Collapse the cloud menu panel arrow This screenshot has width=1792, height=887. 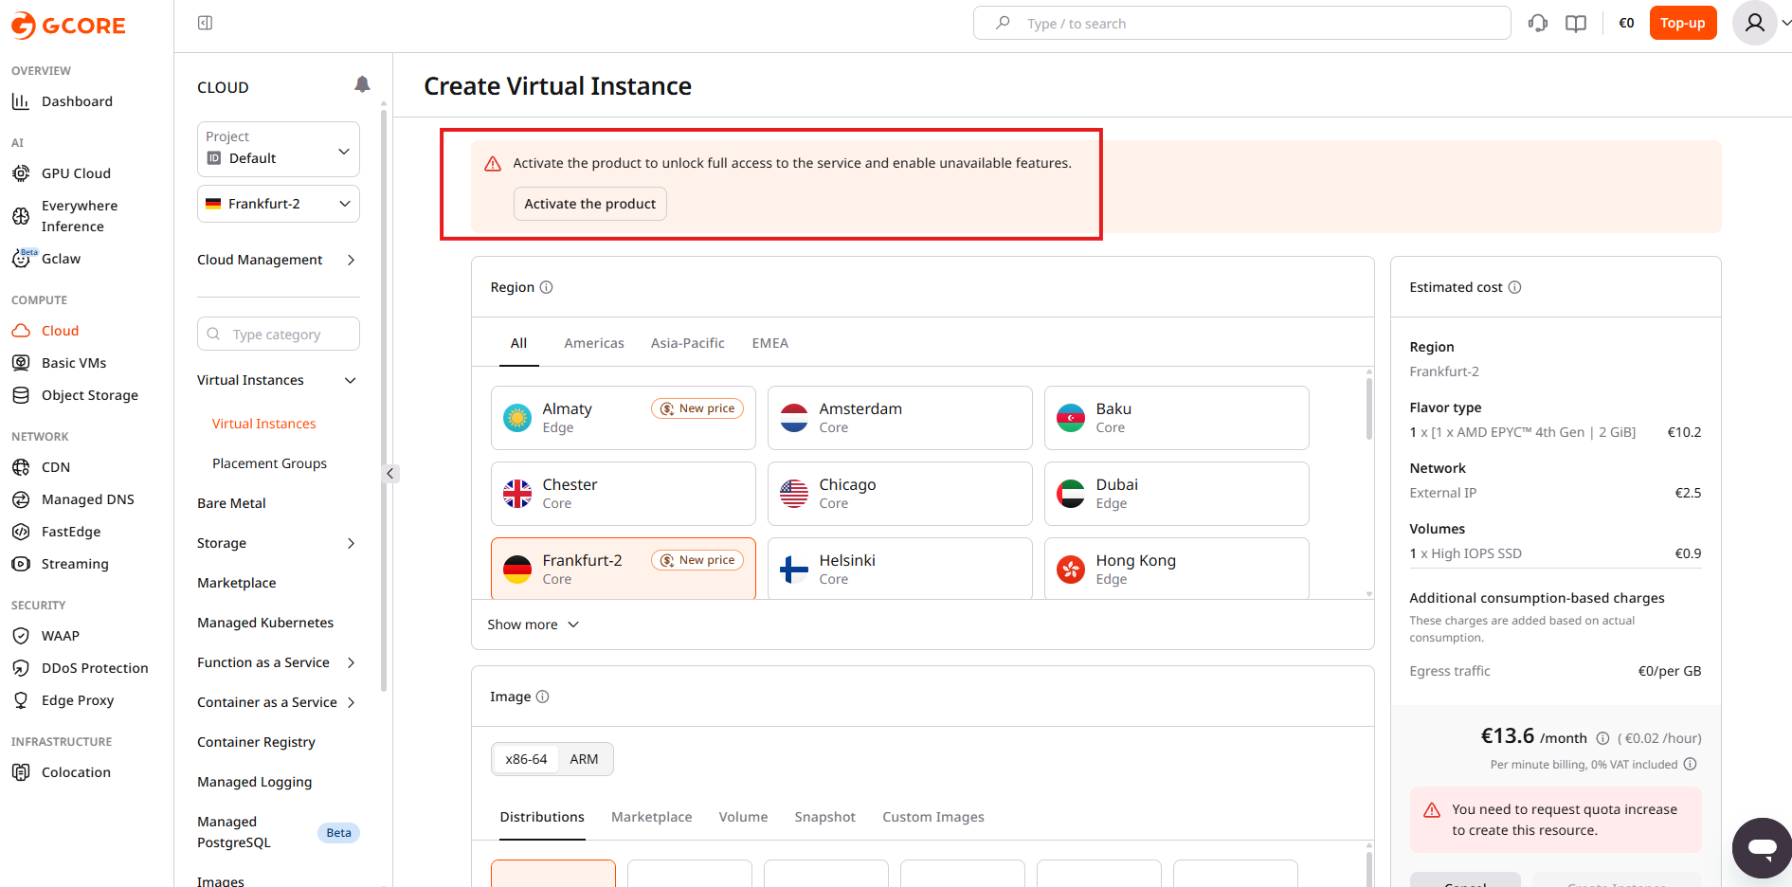pos(390,473)
